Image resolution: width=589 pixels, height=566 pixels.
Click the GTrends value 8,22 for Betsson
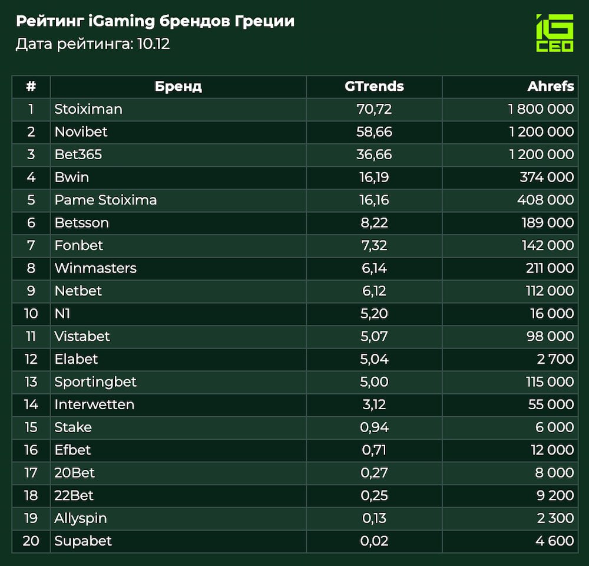(374, 223)
